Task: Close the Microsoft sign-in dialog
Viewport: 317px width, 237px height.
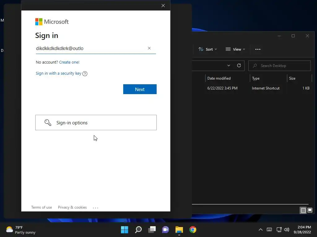Action: (163, 6)
